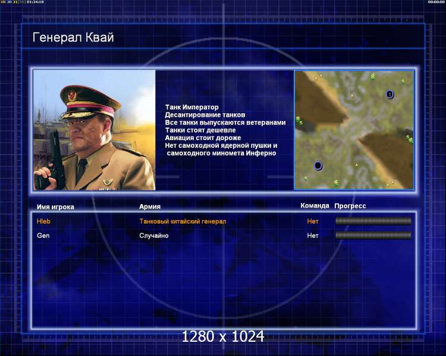Click 'самоходного миномета Инферно' line
This screenshot has width=446, height=356.
(x=222, y=153)
